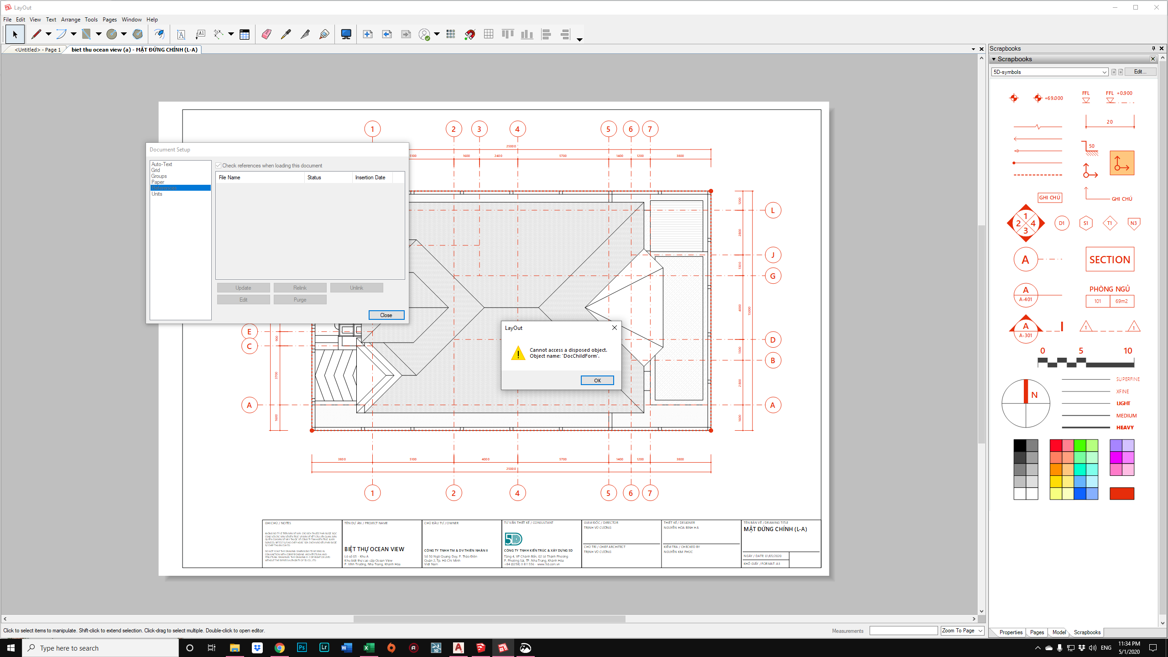Close the Document Setup dialog
The image size is (1168, 657).
coord(386,315)
